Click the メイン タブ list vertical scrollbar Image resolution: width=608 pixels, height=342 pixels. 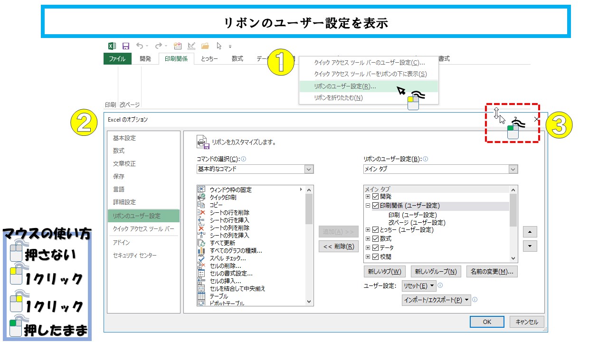(x=513, y=224)
